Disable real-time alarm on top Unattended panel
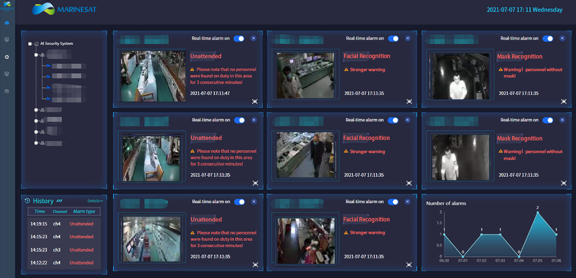The image size is (576, 278). tap(239, 39)
